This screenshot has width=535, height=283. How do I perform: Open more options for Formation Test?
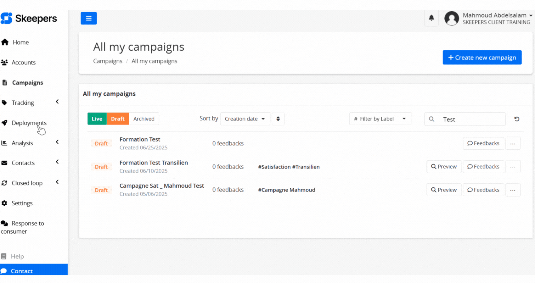(x=512, y=143)
